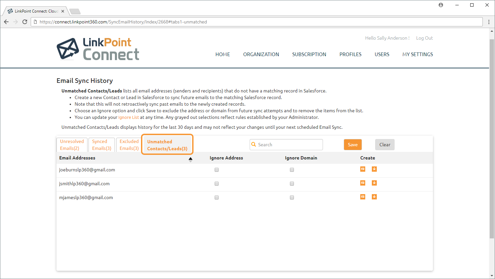
Task: Create contact for joeburnslp360@gmail.com
Action: click(x=363, y=169)
